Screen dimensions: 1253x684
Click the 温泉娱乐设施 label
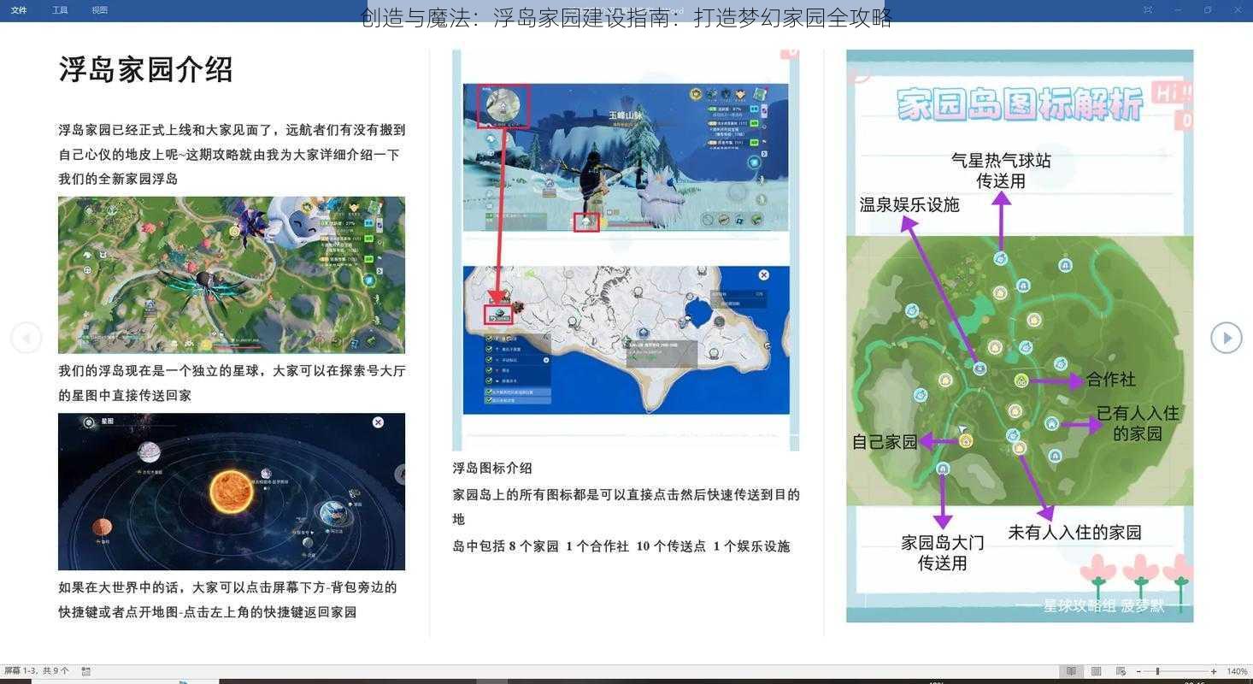(x=909, y=204)
